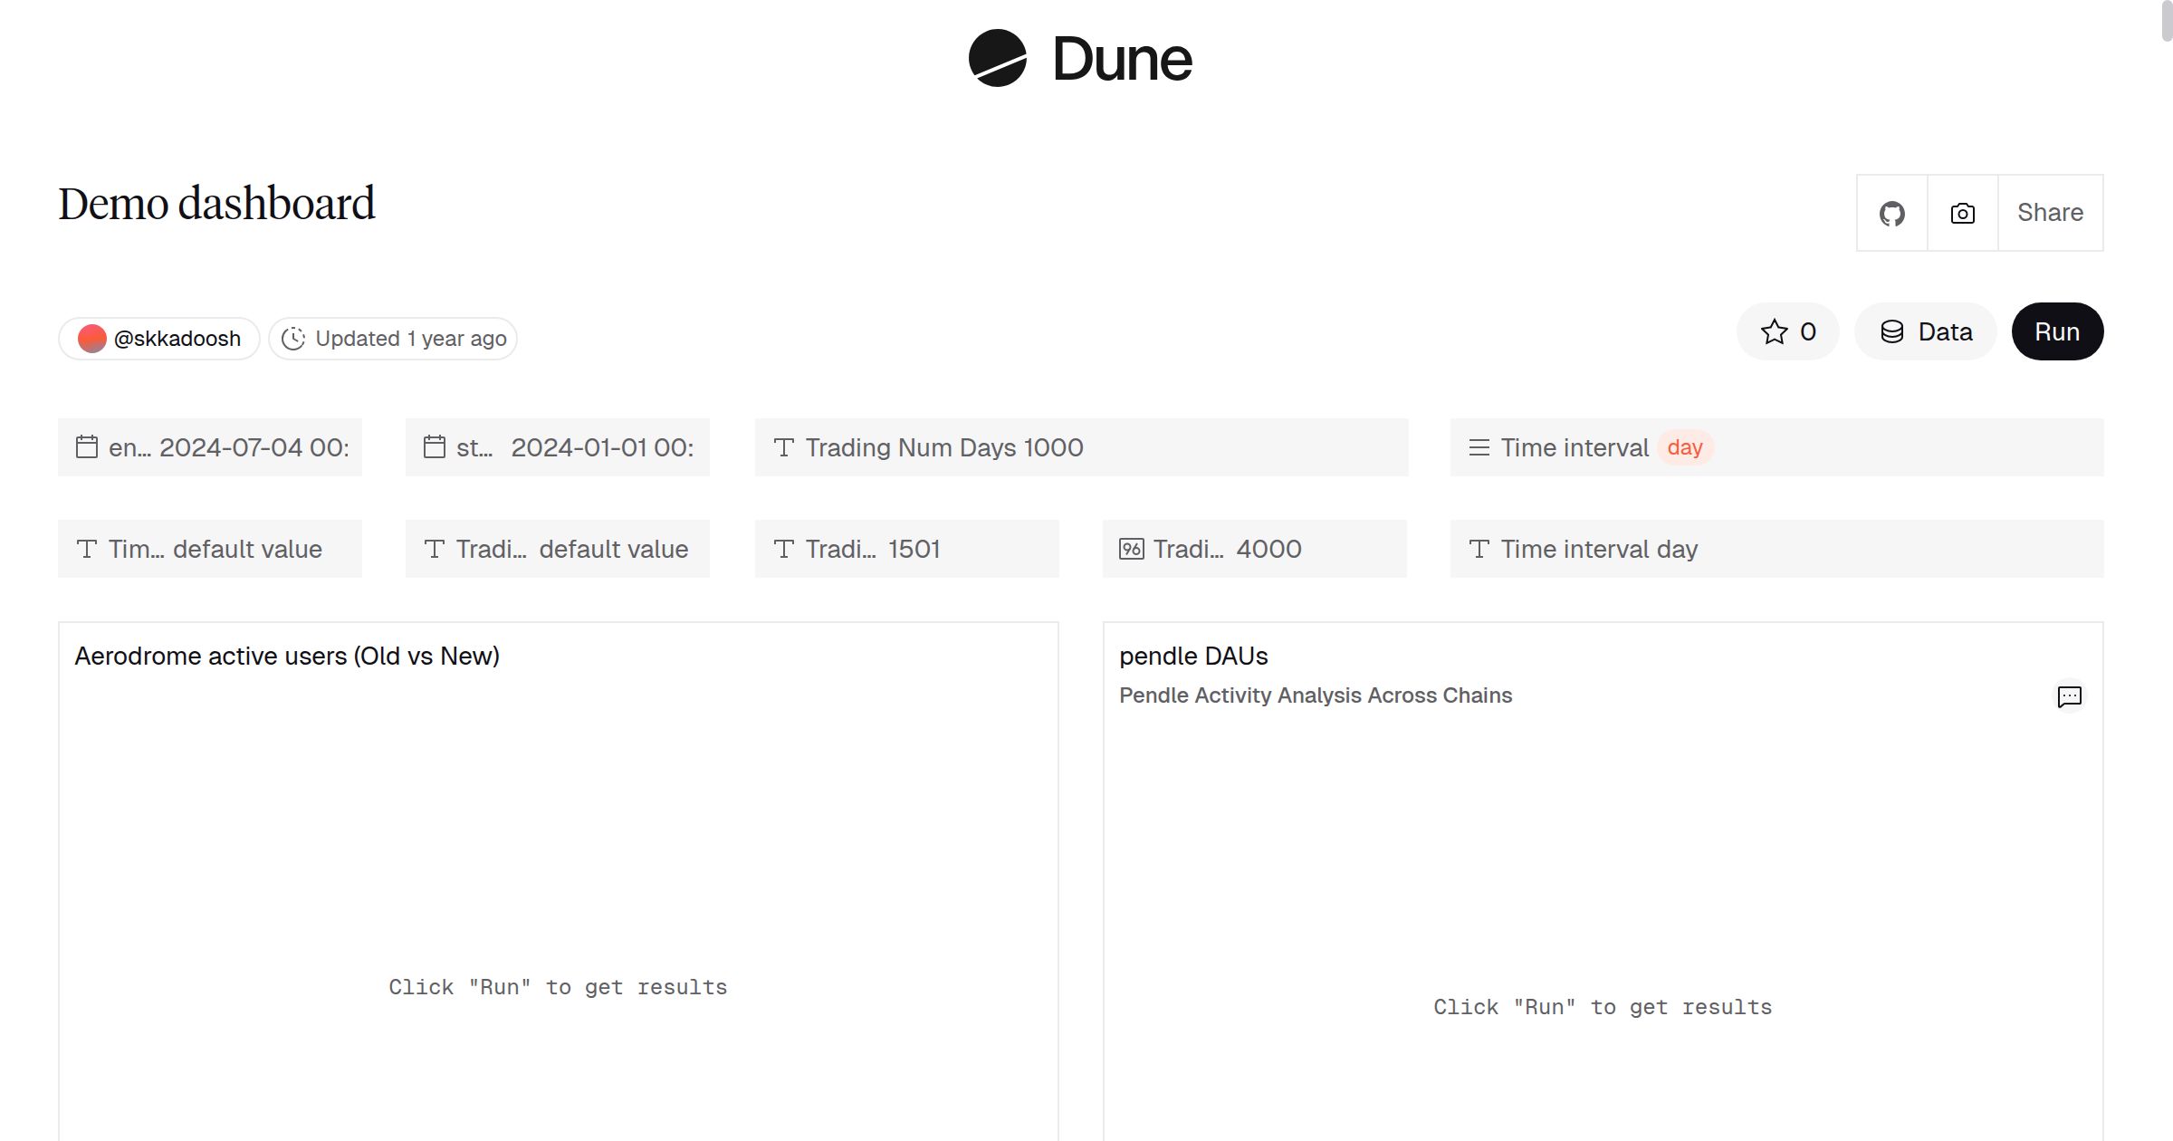Open the end date picker showing 2024-07-04
The height and width of the screenshot is (1141, 2173).
209,446
